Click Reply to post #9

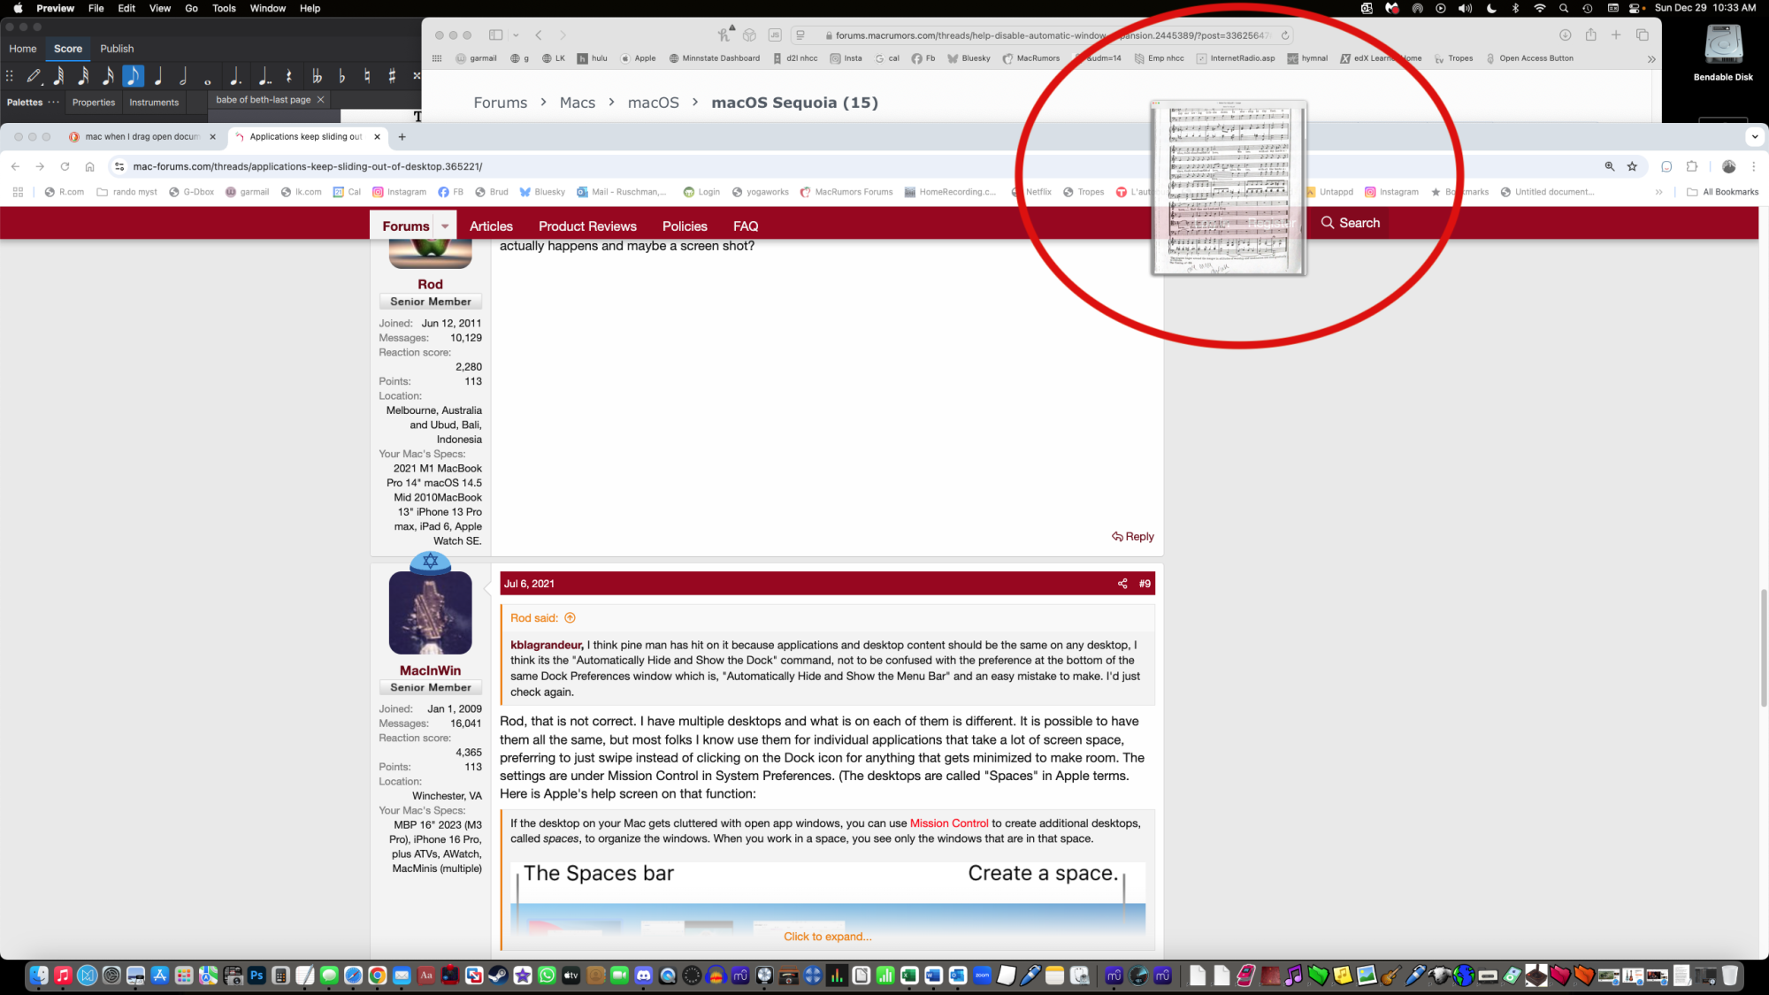point(1132,536)
